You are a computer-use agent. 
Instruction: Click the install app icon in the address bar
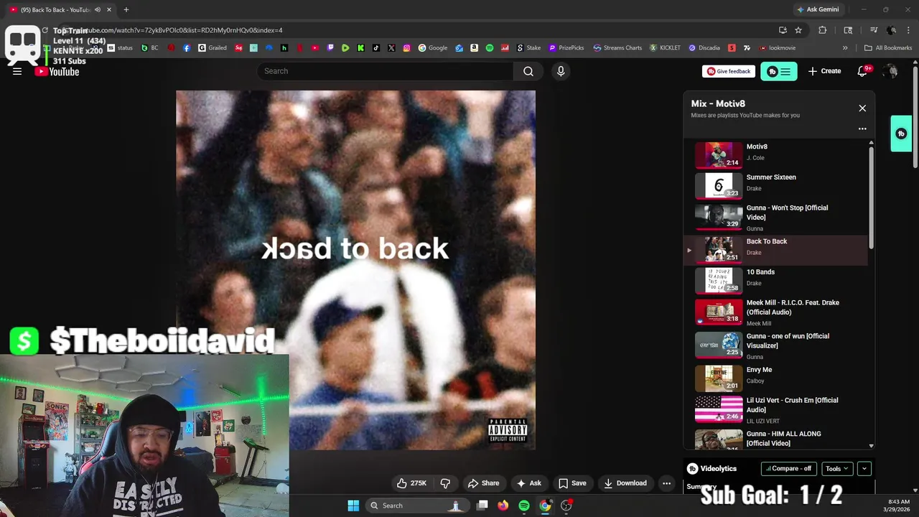coord(783,30)
